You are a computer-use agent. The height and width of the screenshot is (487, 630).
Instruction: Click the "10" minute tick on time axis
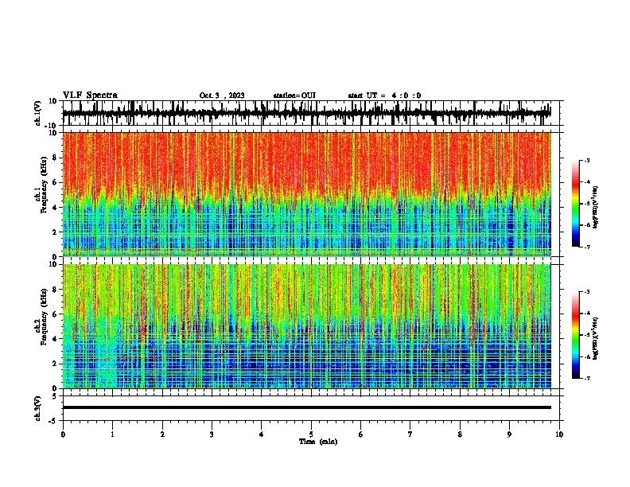pyautogui.click(x=559, y=434)
